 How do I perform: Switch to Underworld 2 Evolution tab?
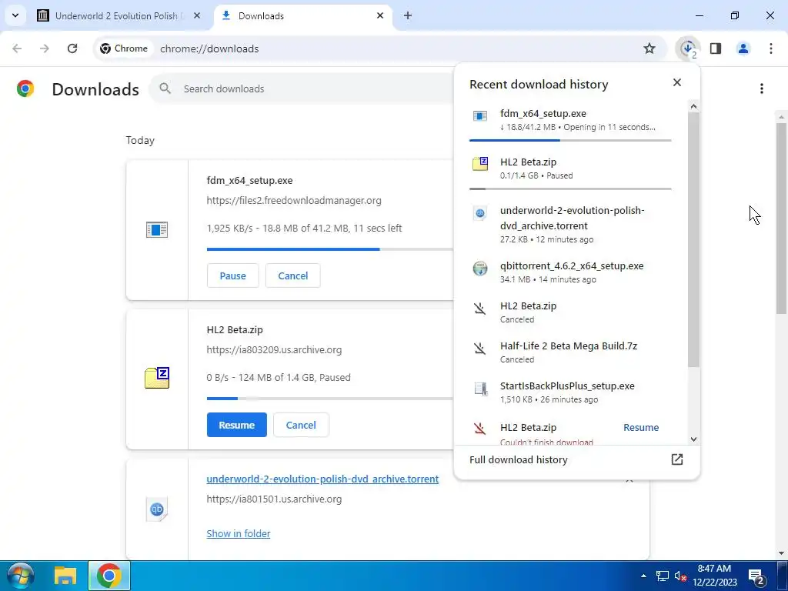coord(120,15)
